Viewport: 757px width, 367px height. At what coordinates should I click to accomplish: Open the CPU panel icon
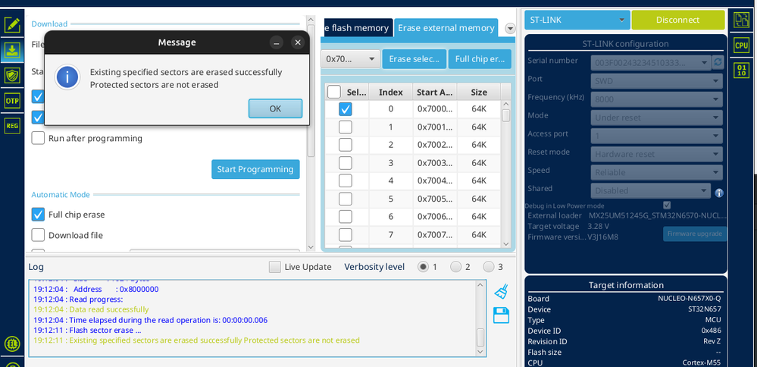point(741,45)
